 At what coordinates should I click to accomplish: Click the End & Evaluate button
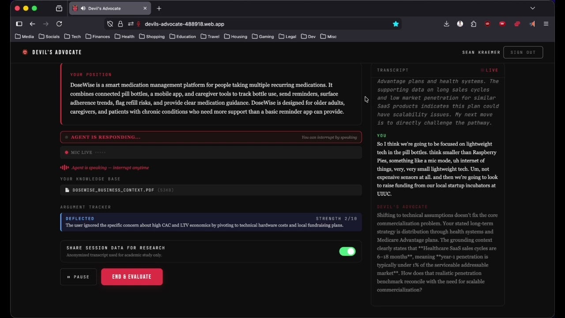132,277
